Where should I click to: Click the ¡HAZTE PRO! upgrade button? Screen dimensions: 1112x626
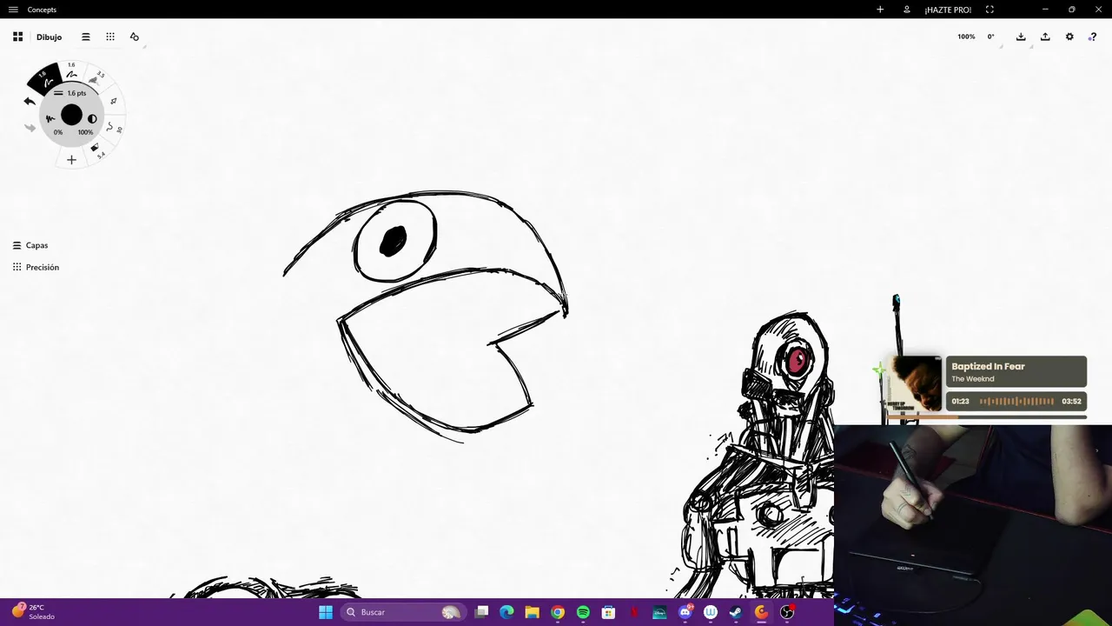[x=948, y=10]
